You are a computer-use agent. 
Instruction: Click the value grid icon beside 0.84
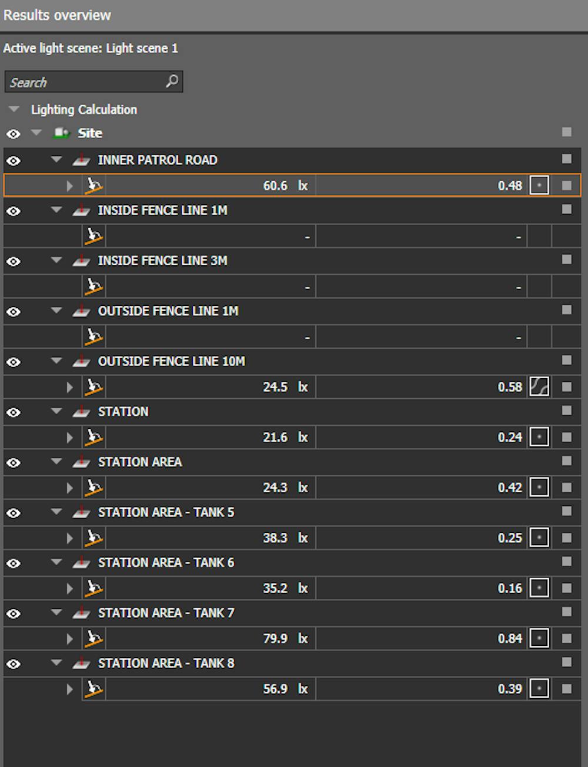[x=539, y=638]
